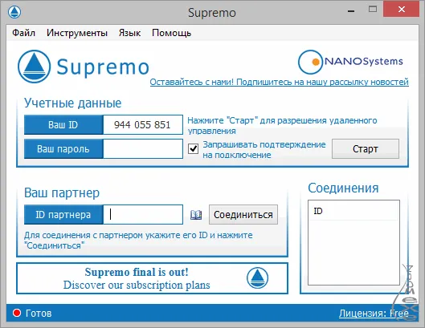Open the address book icon
Viewport: 425px width, 328px height.
pyautogui.click(x=196, y=215)
